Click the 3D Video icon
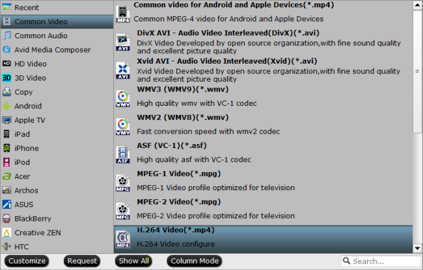Image resolution: width=423 pixels, height=270 pixels. point(7,78)
